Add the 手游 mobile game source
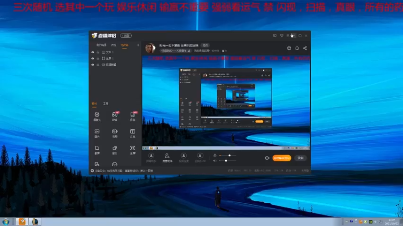Screen dimensions: 403x226 point(132,117)
